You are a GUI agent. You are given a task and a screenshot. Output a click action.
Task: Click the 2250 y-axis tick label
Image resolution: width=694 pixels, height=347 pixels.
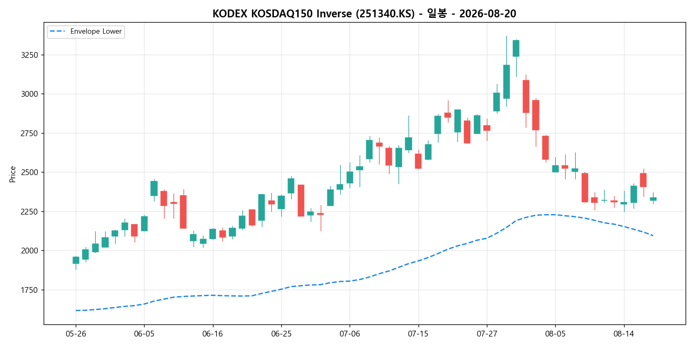(x=29, y=211)
